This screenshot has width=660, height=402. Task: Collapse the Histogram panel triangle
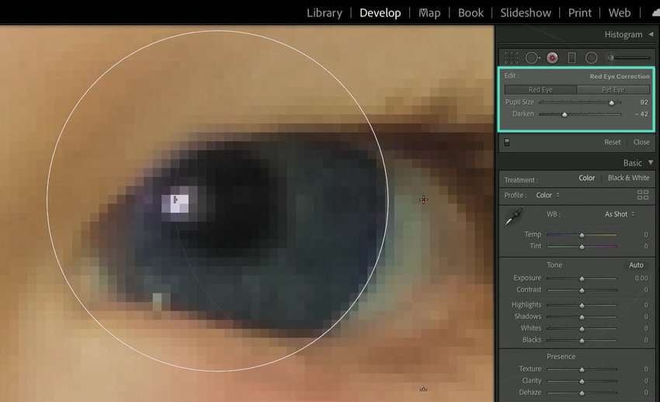[x=651, y=34]
